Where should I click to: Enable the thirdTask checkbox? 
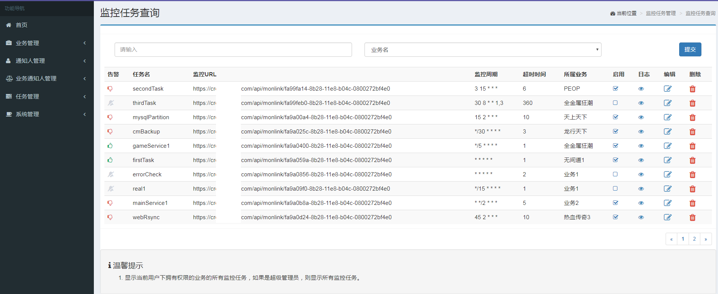(x=615, y=103)
